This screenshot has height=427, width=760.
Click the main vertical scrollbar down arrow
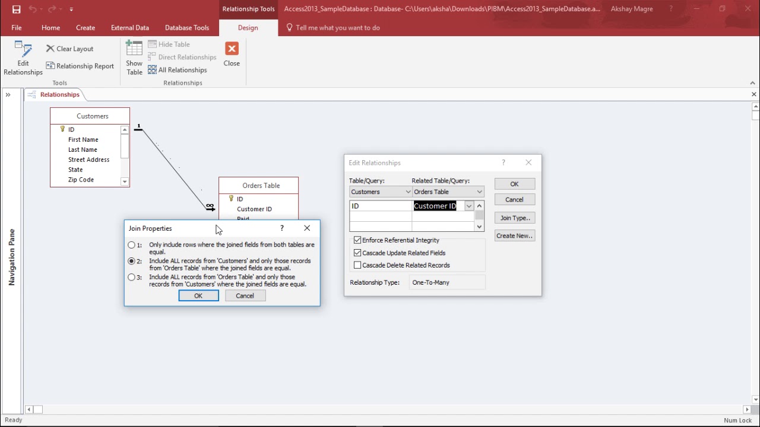[x=755, y=399]
